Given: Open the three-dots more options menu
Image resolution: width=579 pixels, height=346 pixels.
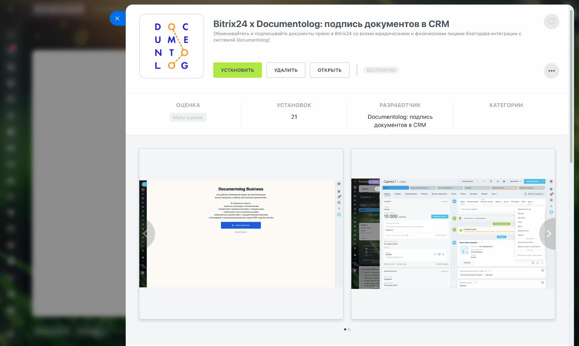Looking at the screenshot, I should tap(551, 71).
